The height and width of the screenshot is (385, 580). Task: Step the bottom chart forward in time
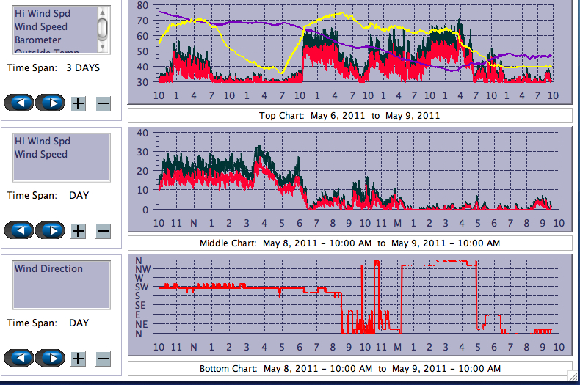click(50, 358)
